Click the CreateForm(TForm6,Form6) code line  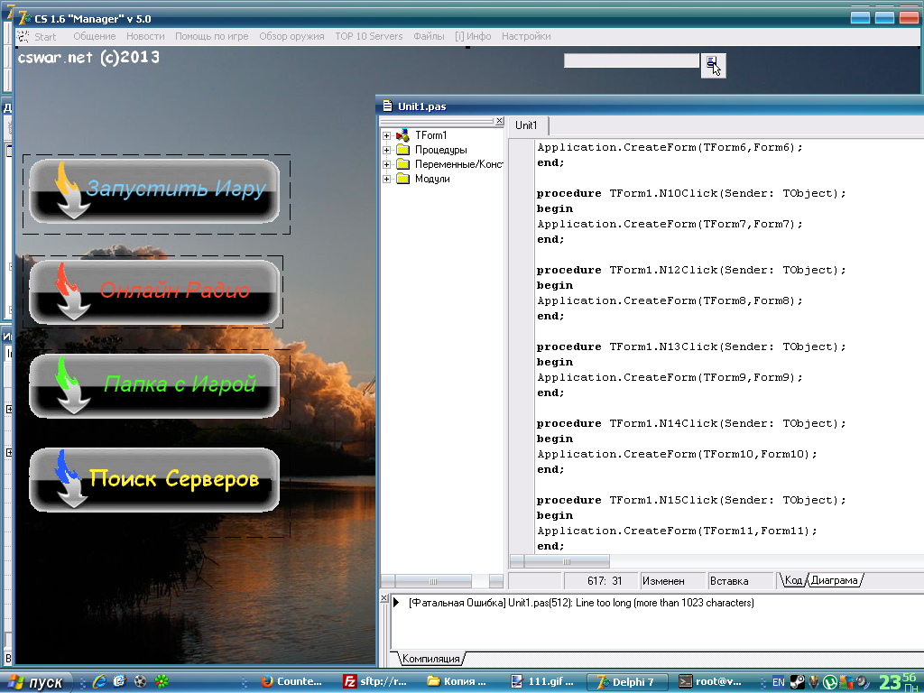[670, 147]
